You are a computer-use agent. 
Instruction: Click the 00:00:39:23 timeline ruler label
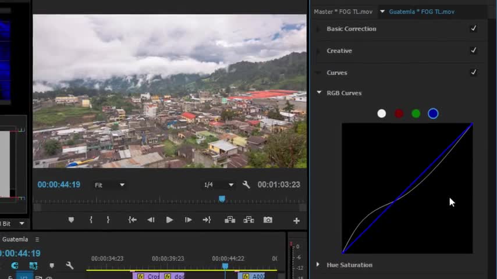pos(168,259)
